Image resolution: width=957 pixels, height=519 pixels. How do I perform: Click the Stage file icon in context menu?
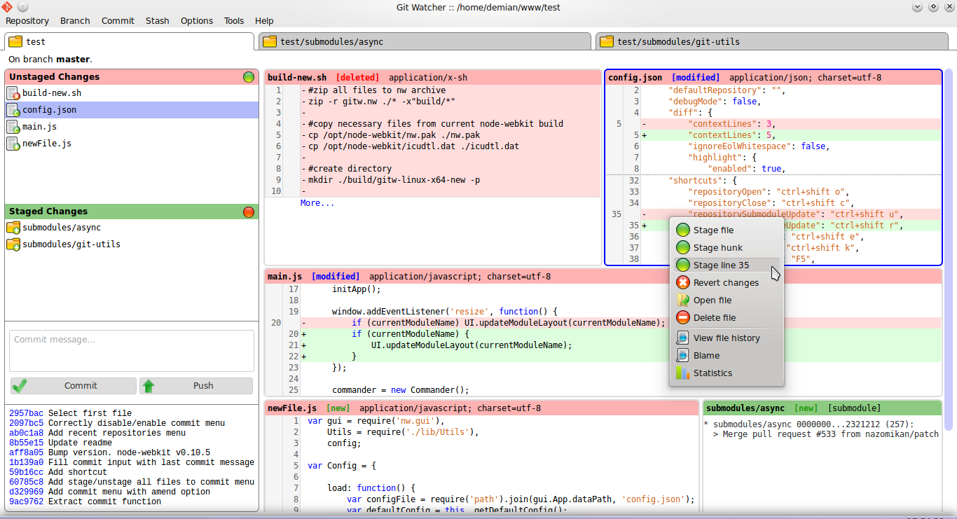[x=682, y=230]
